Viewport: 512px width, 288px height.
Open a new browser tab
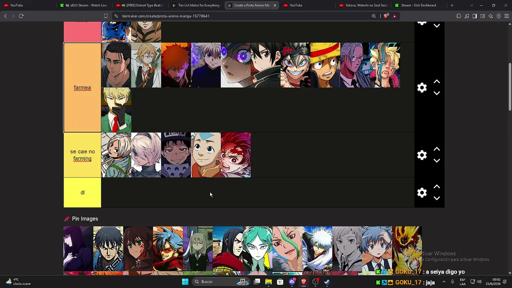click(x=452, y=5)
